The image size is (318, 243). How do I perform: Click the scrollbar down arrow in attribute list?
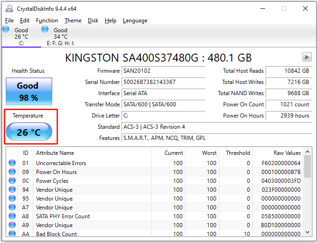[307, 232]
